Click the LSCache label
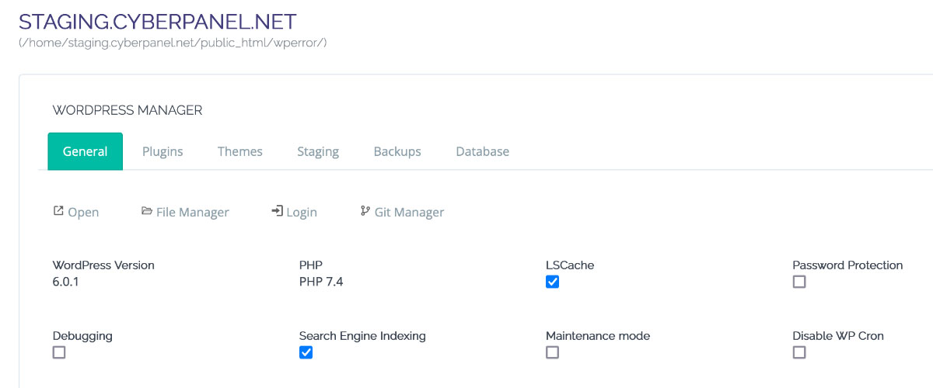933x388 pixels. tap(570, 265)
